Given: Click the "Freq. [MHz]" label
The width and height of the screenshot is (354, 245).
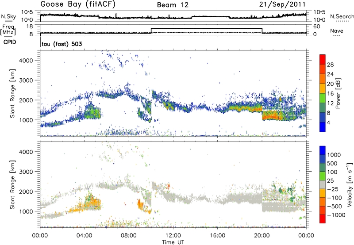Looking at the screenshot, I should coord(8,30).
